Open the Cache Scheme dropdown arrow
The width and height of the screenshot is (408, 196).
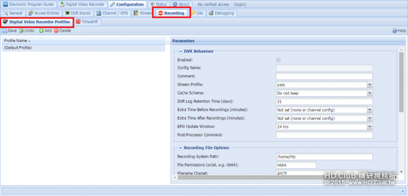370,93
